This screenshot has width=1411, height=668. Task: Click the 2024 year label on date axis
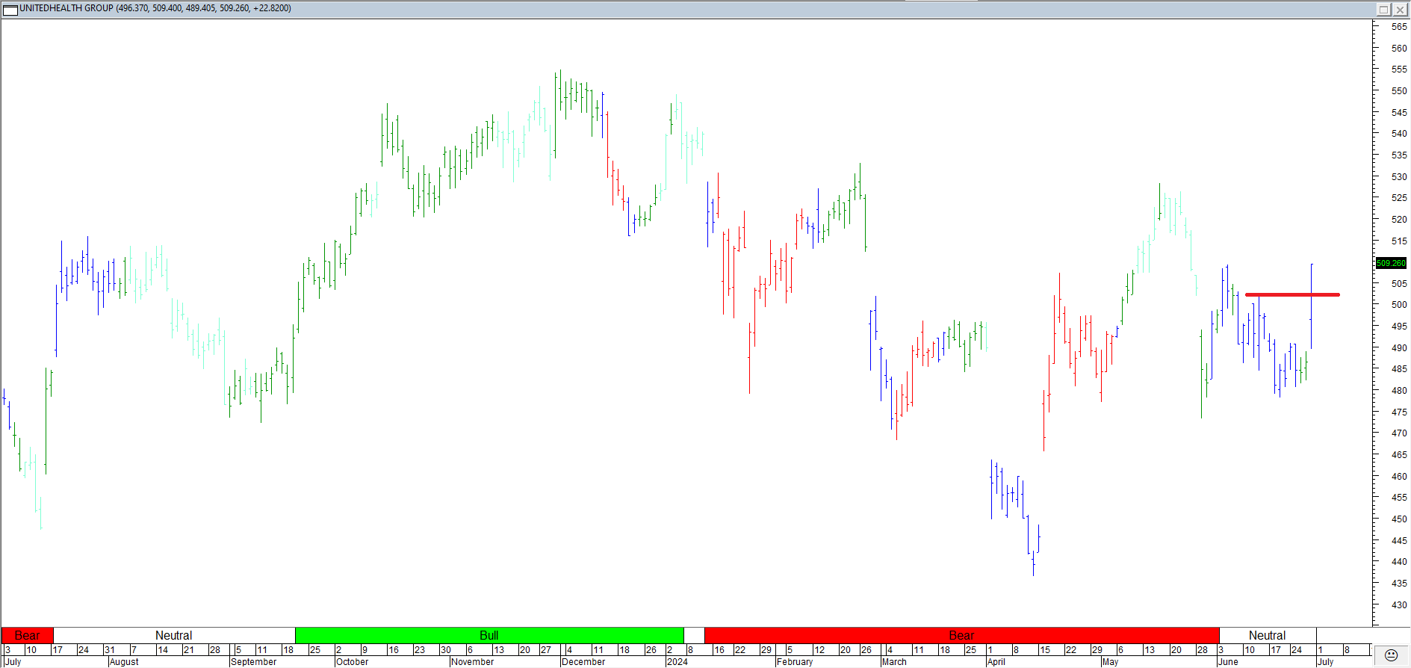tap(677, 662)
